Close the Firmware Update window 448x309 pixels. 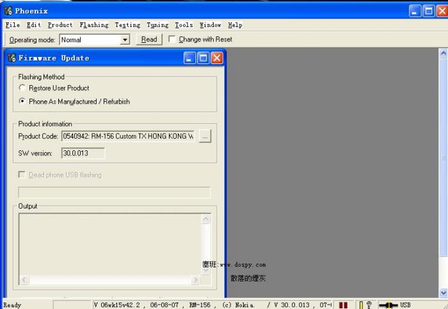217,58
